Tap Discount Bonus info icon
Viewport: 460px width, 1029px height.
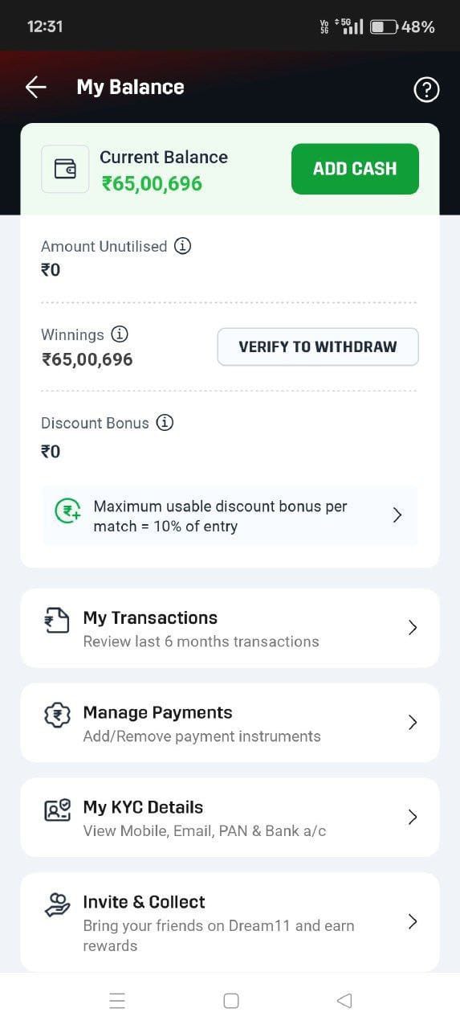[x=165, y=423]
